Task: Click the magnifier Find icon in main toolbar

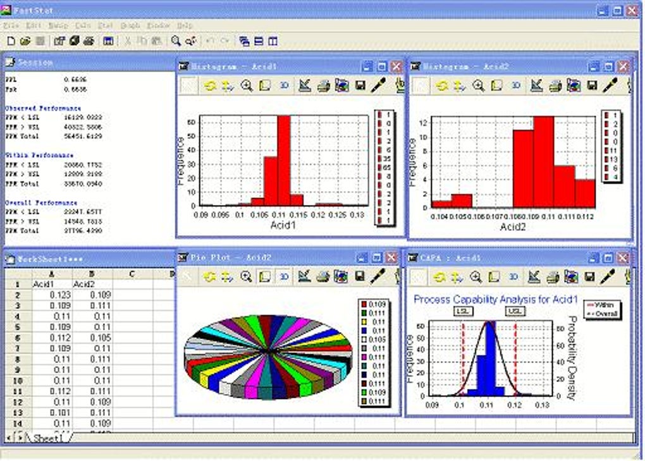Action: (x=176, y=40)
